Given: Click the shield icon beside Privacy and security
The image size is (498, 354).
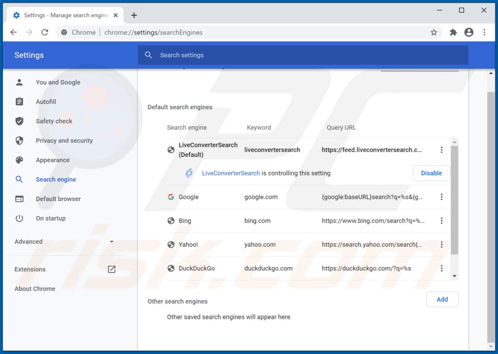Looking at the screenshot, I should coord(20,140).
